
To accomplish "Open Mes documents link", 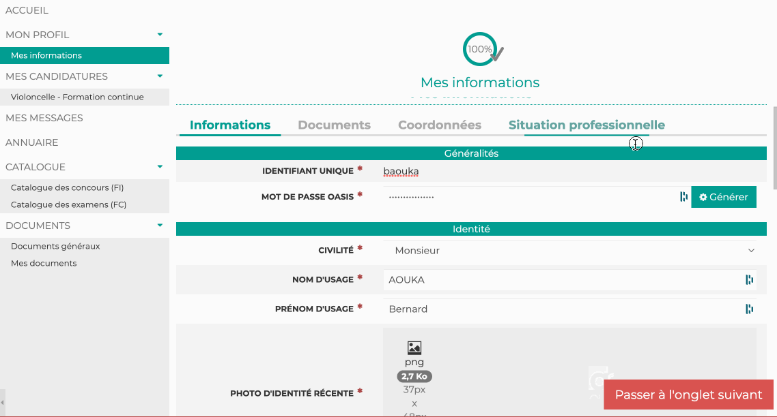I will pos(44,263).
